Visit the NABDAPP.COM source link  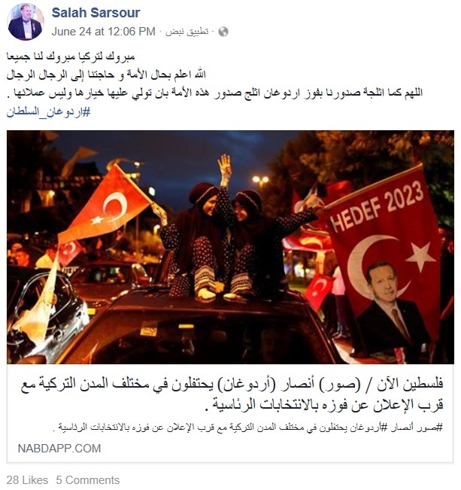[59, 449]
